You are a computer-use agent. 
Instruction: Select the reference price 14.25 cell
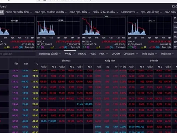pyautogui.click(x=35, y=87)
